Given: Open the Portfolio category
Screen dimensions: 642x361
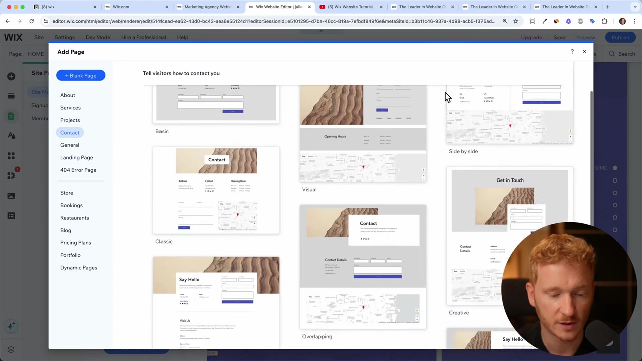Looking at the screenshot, I should 70,255.
